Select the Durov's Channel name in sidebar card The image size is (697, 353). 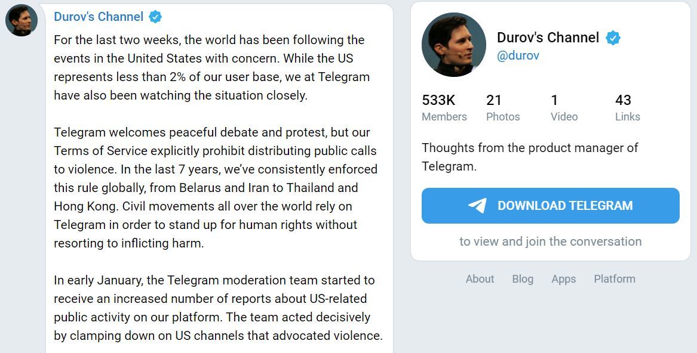pyautogui.click(x=547, y=37)
